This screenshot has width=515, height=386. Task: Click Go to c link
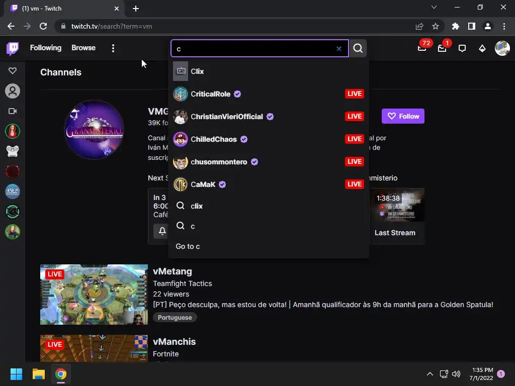coord(188,246)
